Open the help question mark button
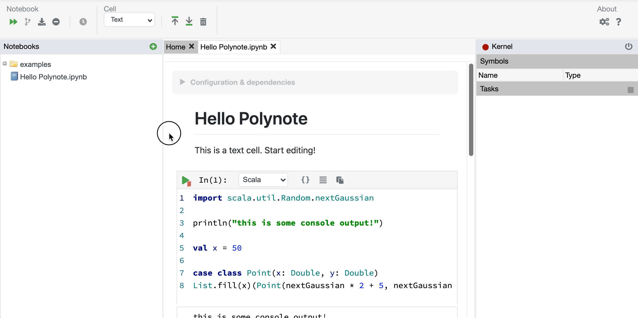This screenshot has height=318, width=638. 619,22
